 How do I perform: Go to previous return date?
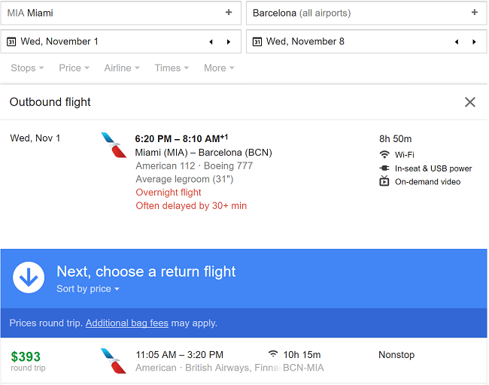[457, 42]
